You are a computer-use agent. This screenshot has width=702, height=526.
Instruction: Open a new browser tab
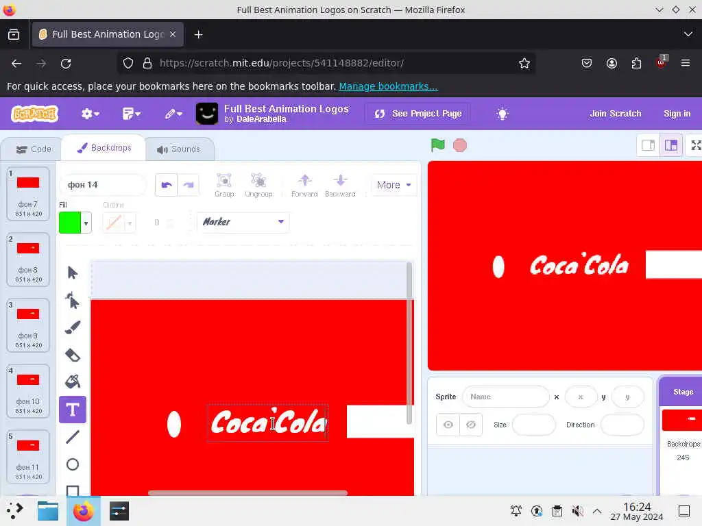[x=198, y=34]
